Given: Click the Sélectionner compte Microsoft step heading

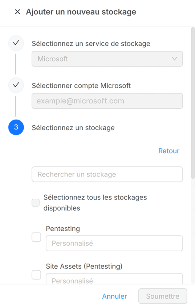Looking at the screenshot, I should pos(81,86).
